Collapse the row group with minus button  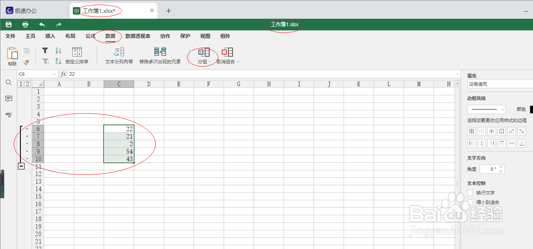21,166
